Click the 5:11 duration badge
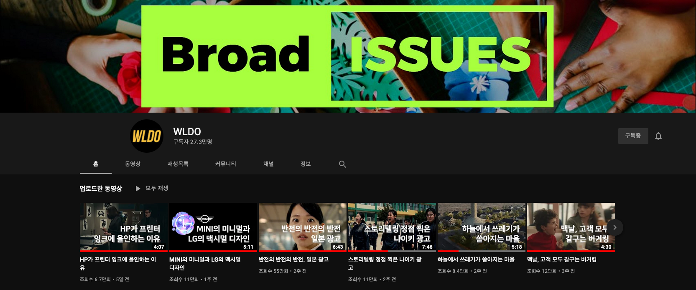This screenshot has width=696, height=290. coord(248,247)
